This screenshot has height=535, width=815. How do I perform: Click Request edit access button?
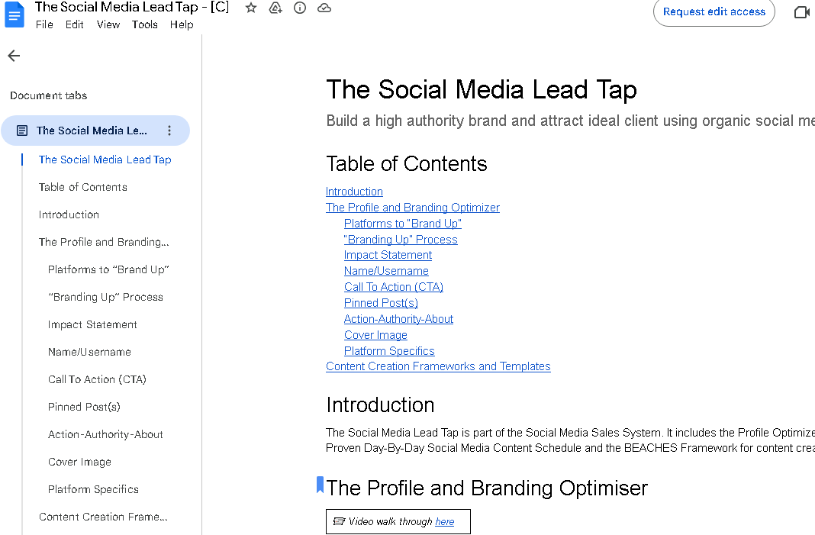[714, 12]
